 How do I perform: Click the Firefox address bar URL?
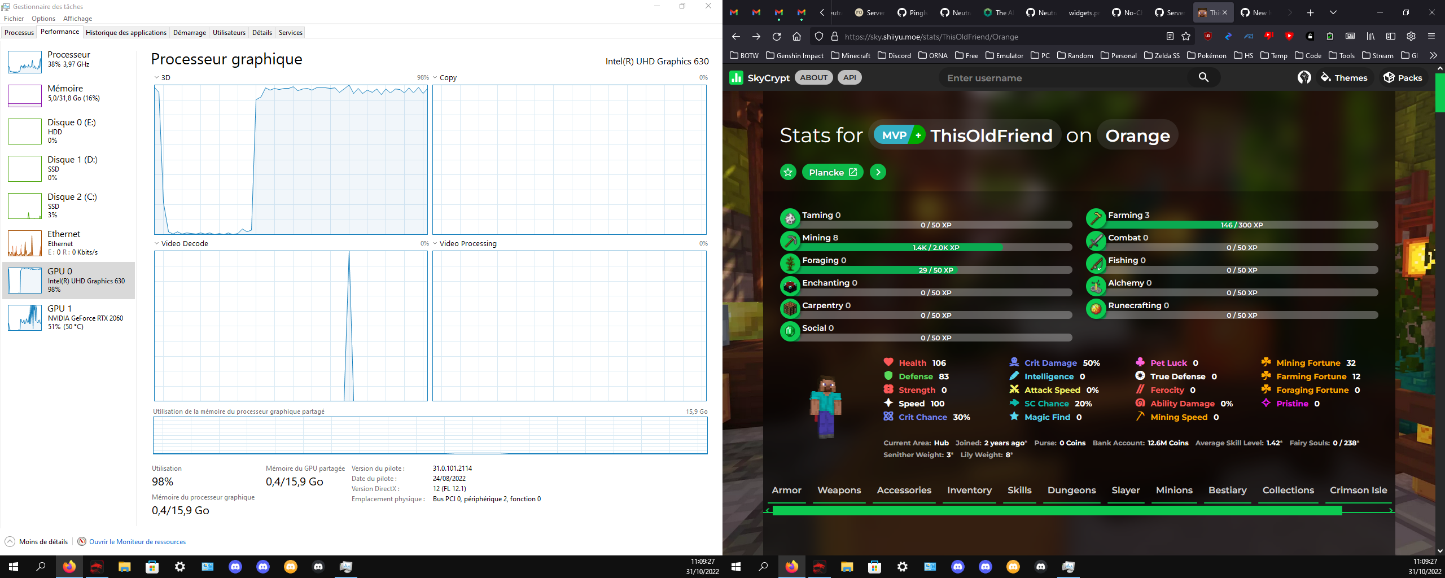(x=931, y=37)
